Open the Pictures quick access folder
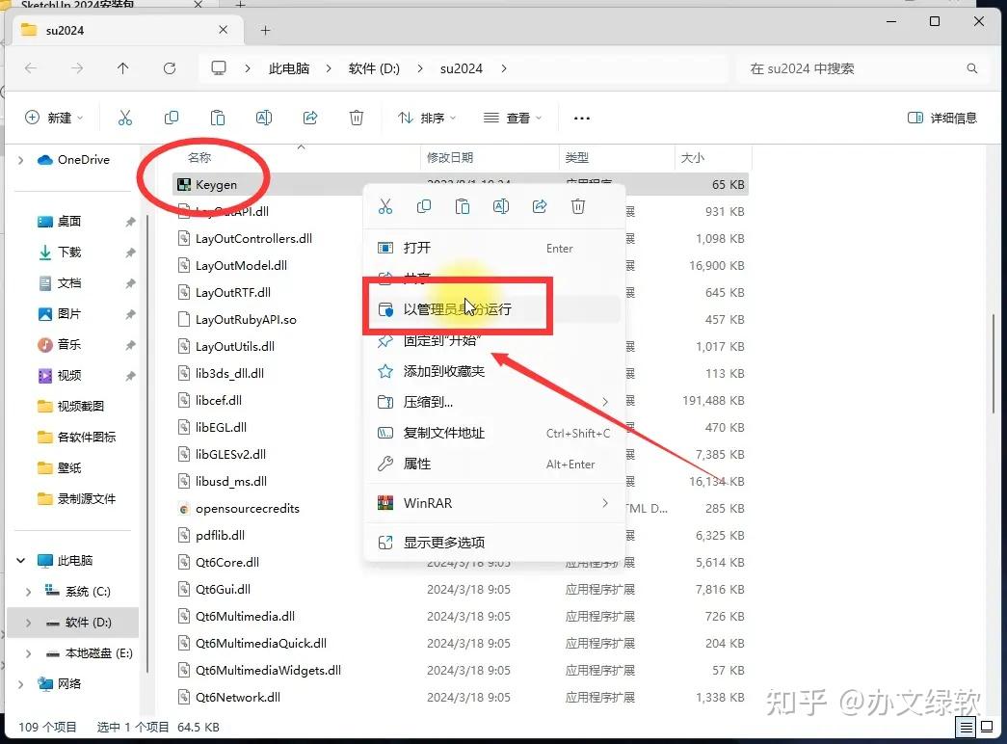This screenshot has width=1007, height=744. [70, 313]
